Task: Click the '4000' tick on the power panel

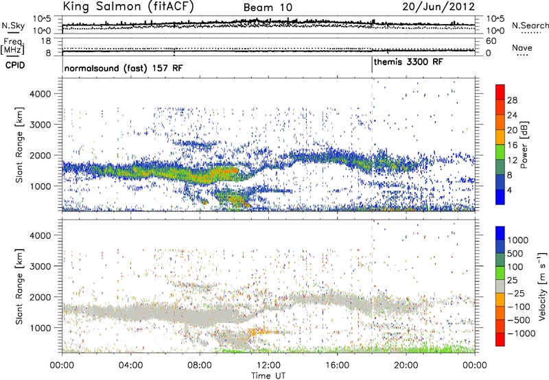Action: coord(40,94)
